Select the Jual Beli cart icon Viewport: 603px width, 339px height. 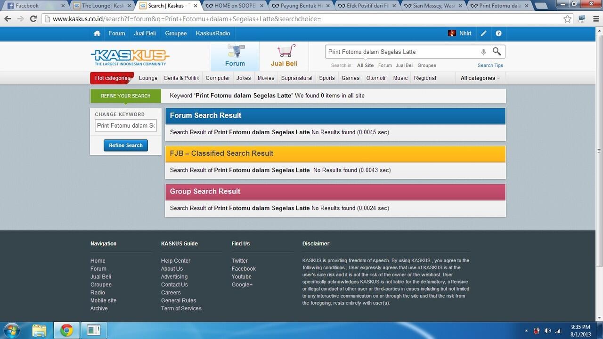[x=284, y=56]
